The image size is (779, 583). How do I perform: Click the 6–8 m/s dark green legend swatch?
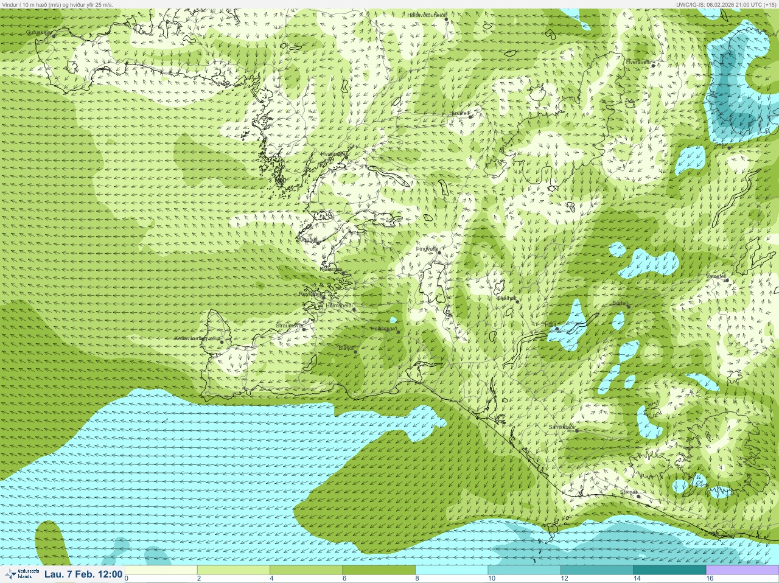(x=379, y=570)
